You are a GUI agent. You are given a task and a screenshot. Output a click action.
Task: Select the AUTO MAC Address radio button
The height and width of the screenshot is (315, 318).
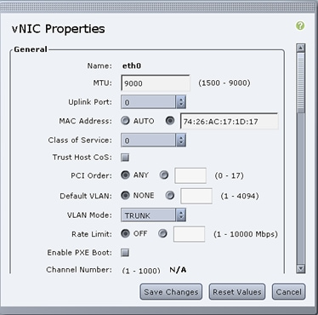(x=125, y=121)
